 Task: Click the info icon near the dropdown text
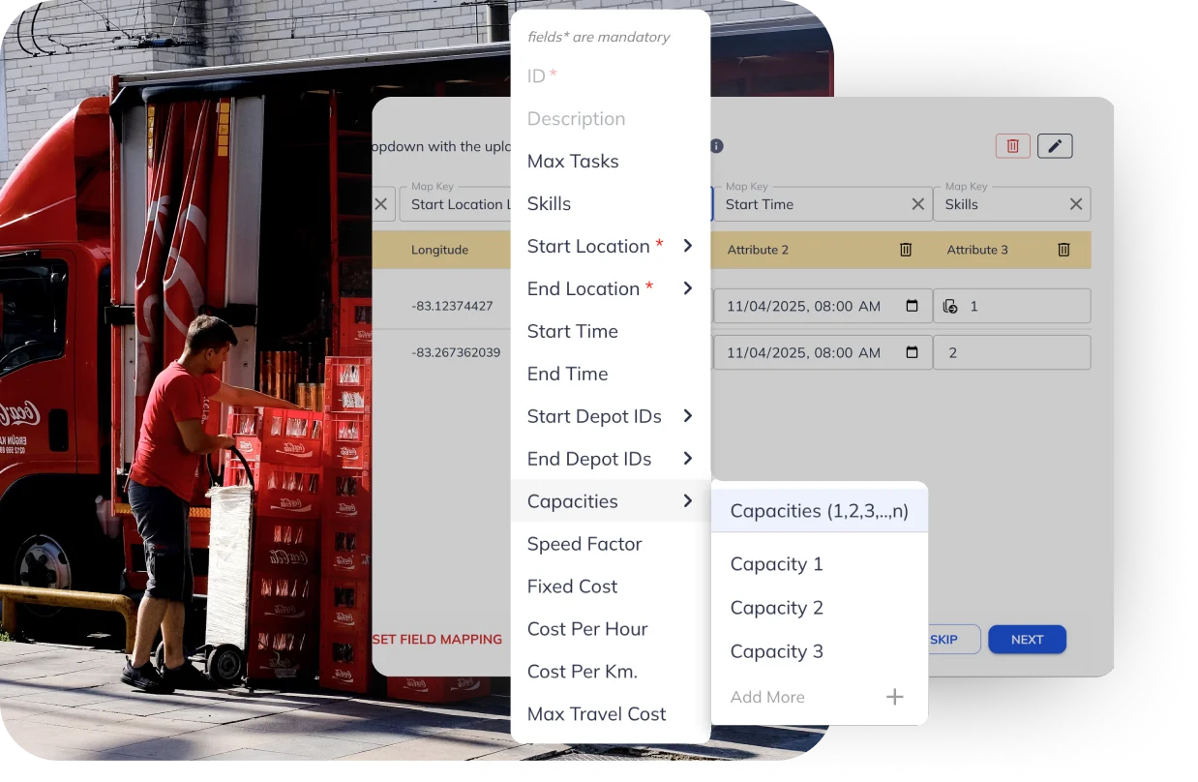pyautogui.click(x=717, y=146)
